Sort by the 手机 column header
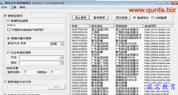The width and height of the screenshot is (178, 95). click(80, 26)
